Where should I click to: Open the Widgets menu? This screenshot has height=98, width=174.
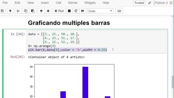coord(90,3)
